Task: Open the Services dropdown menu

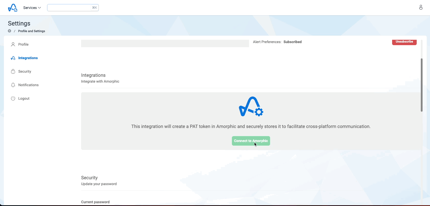Action: tap(32, 8)
